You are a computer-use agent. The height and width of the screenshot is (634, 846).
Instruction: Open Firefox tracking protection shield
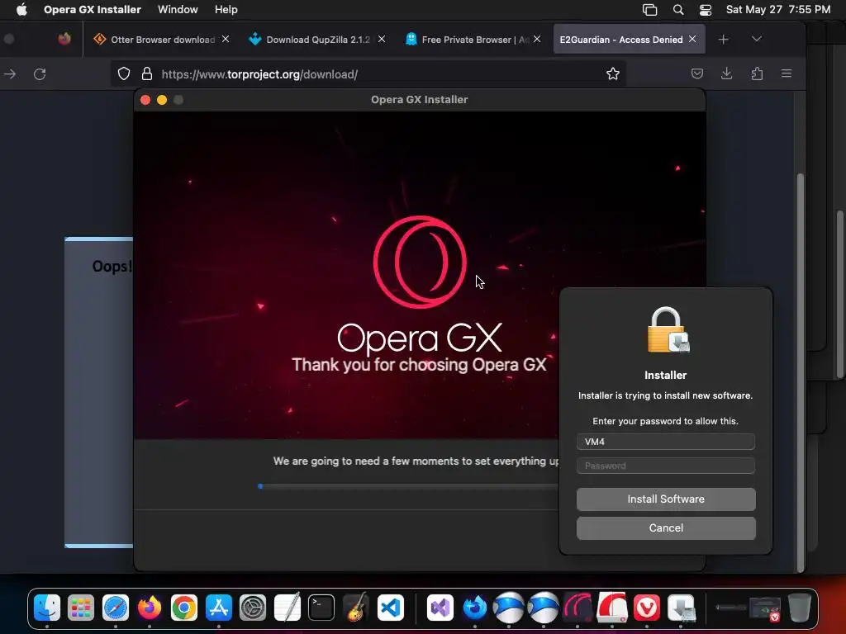pyautogui.click(x=124, y=73)
